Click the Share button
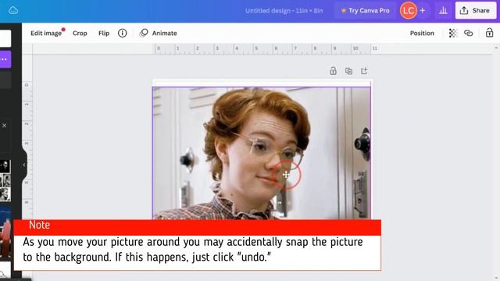Screen dimensions: 500x281 click(x=476, y=10)
